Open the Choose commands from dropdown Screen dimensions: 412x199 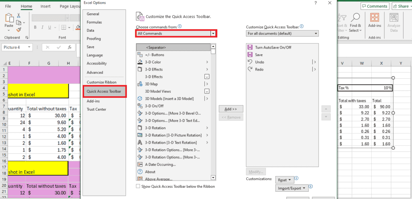tap(213, 34)
